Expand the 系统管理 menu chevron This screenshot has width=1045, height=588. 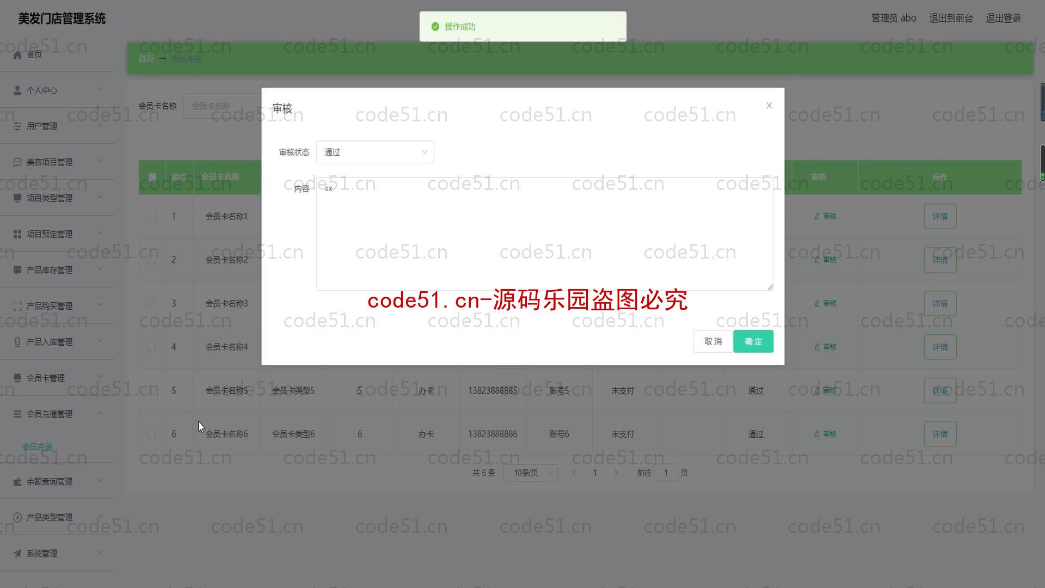point(100,552)
